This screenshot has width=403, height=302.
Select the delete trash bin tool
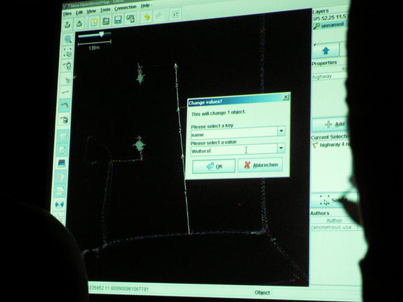click(x=64, y=119)
